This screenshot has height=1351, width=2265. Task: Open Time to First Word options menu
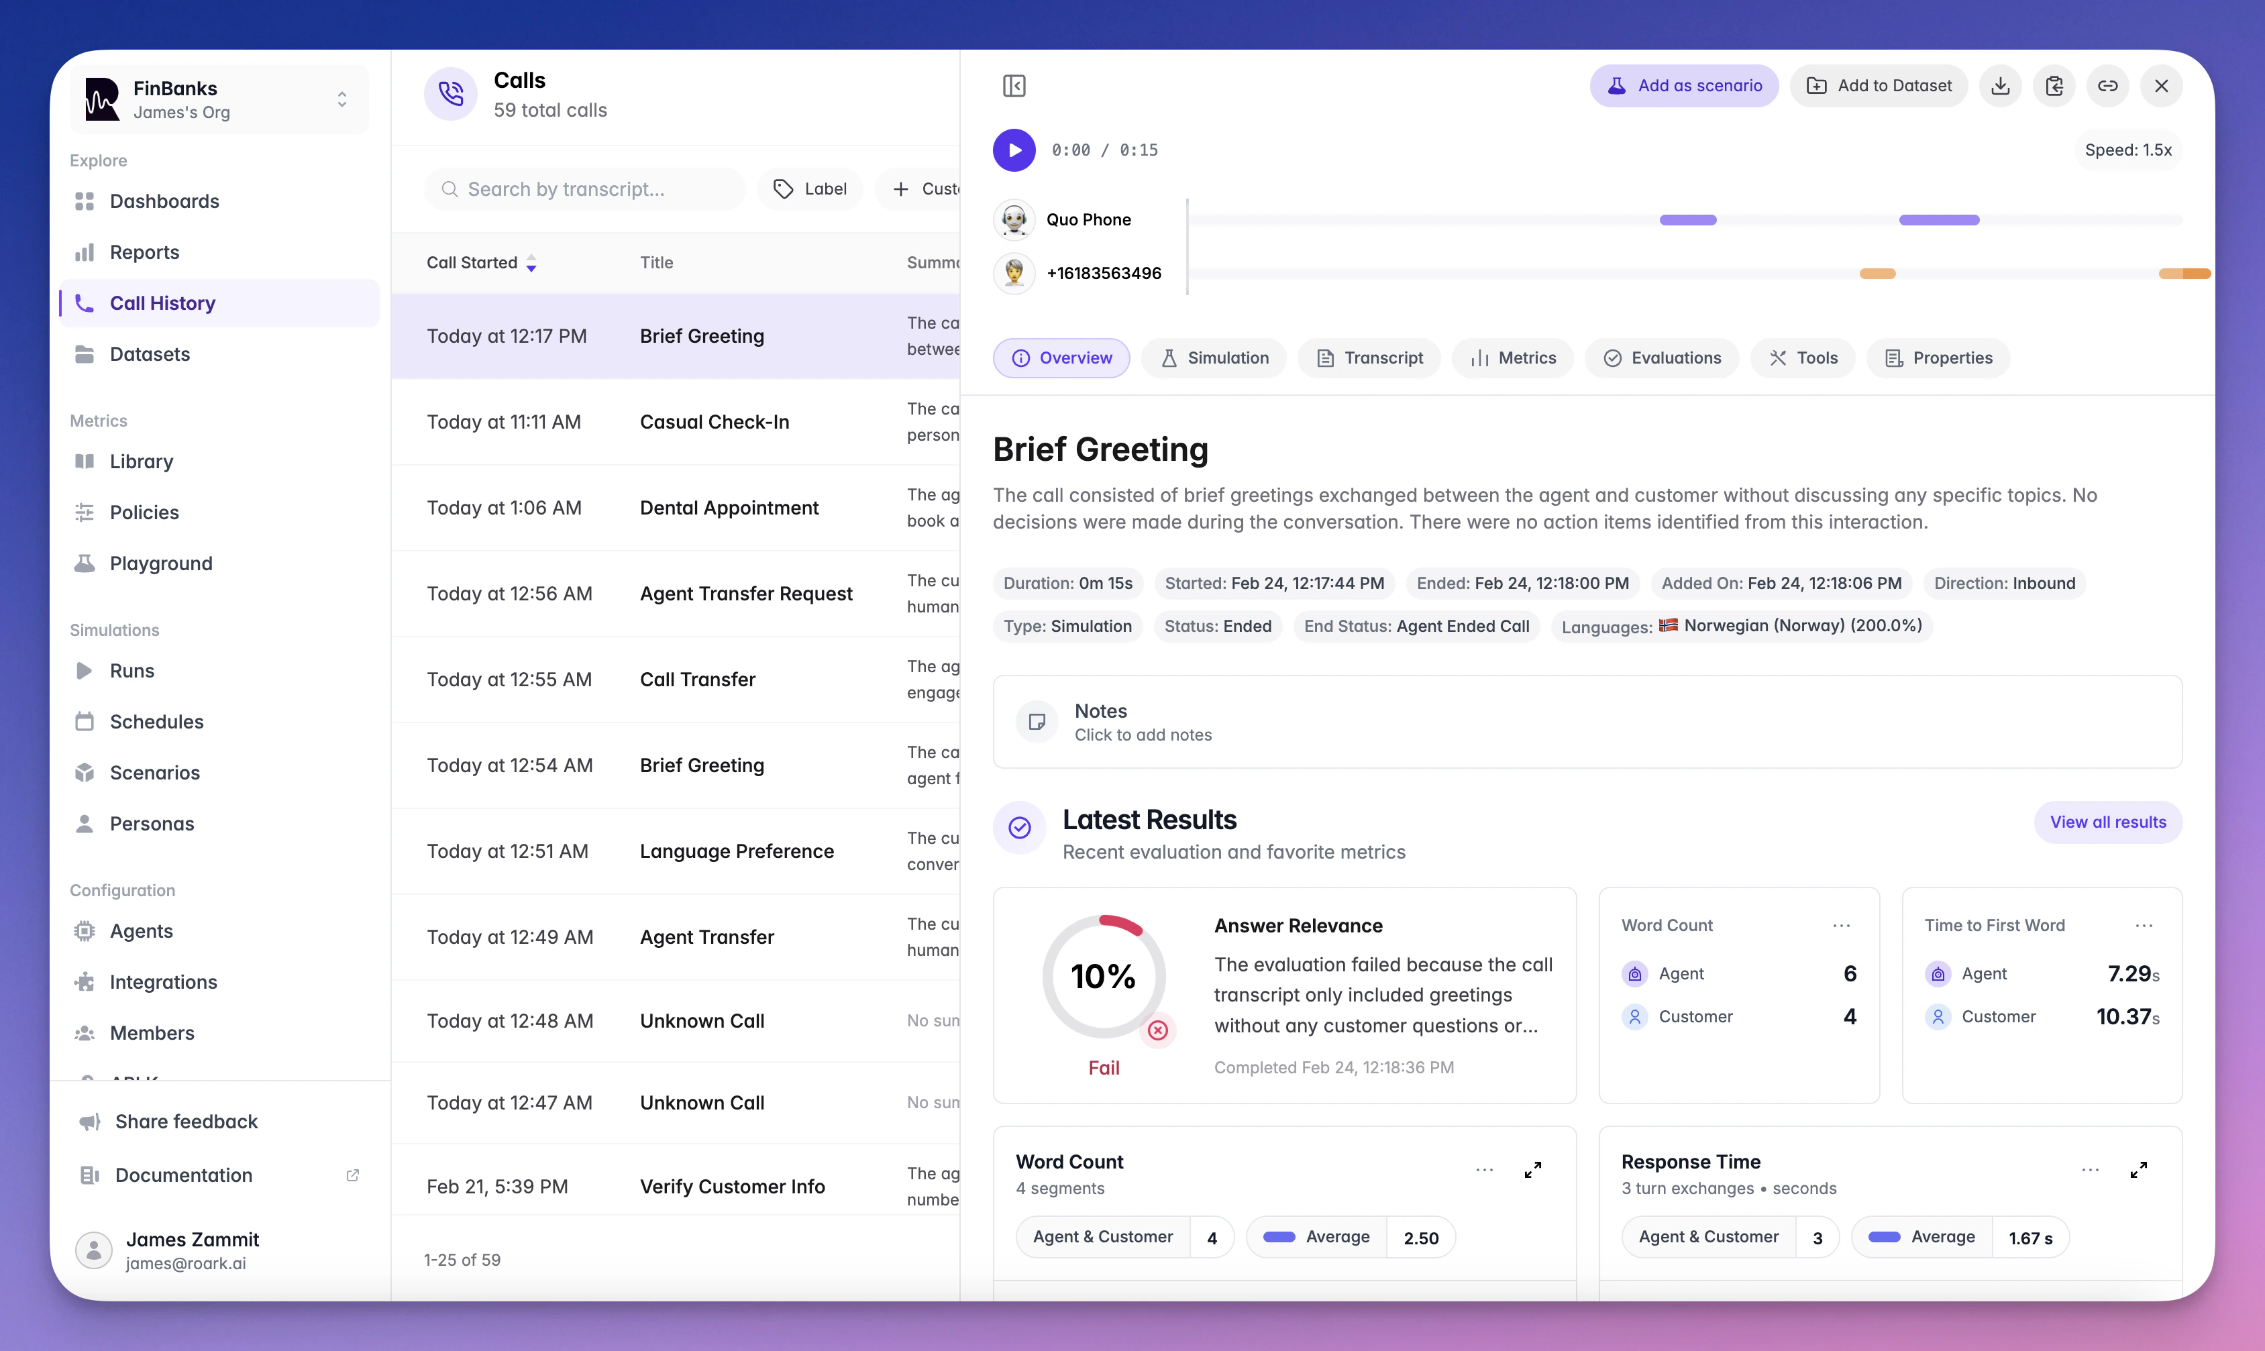tap(2144, 925)
